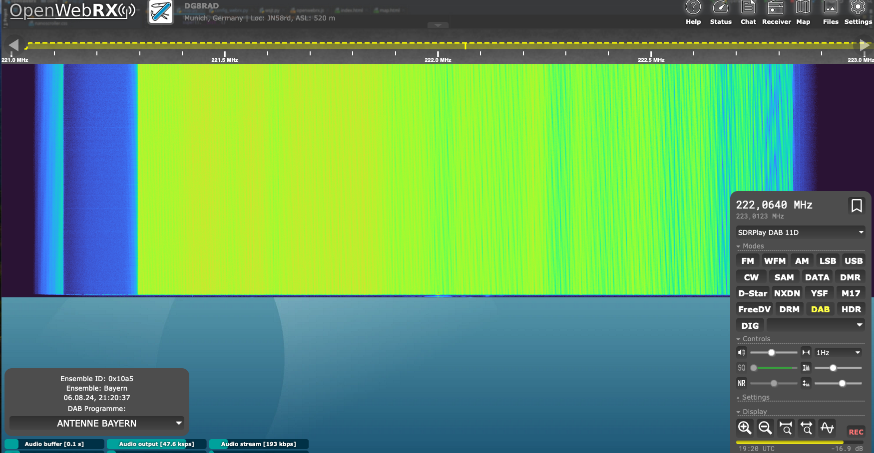
Task: Click SQ squelch auto button
Action: (x=742, y=368)
